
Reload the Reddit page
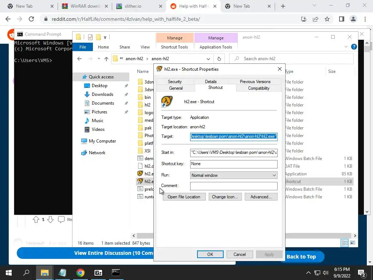pyautogui.click(x=31, y=19)
